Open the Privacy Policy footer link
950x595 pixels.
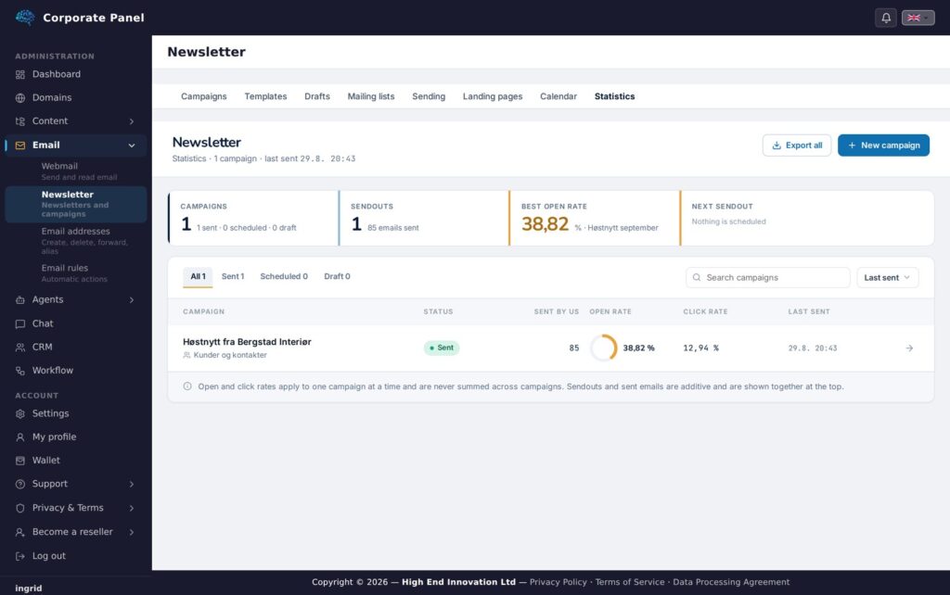point(558,582)
